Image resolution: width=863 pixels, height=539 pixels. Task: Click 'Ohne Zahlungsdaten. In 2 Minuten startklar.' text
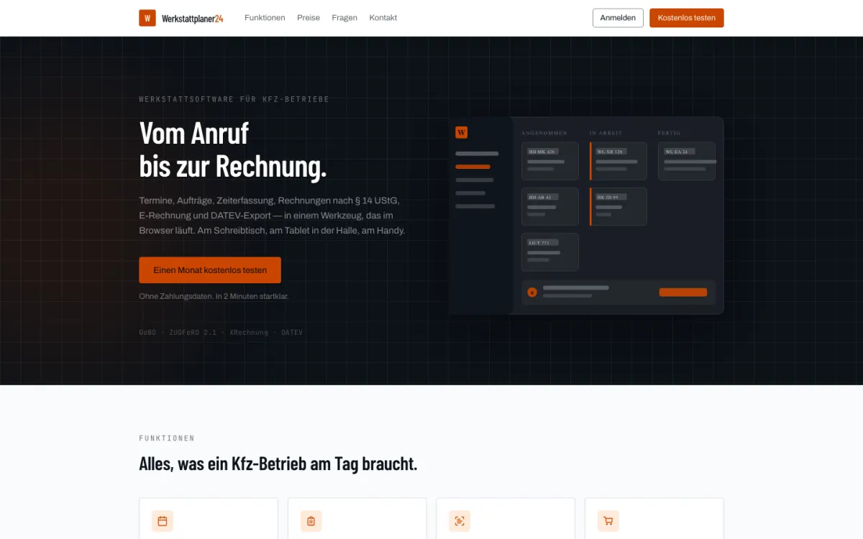click(214, 296)
